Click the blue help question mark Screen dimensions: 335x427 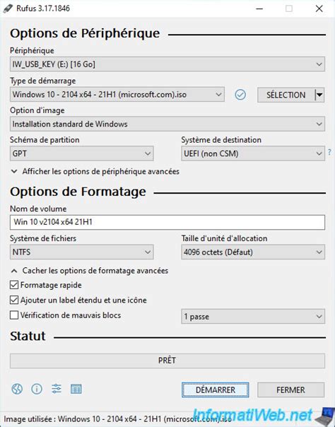329,152
